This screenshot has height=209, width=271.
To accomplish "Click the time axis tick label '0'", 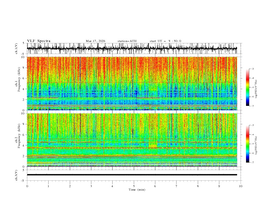I will 27,186.
